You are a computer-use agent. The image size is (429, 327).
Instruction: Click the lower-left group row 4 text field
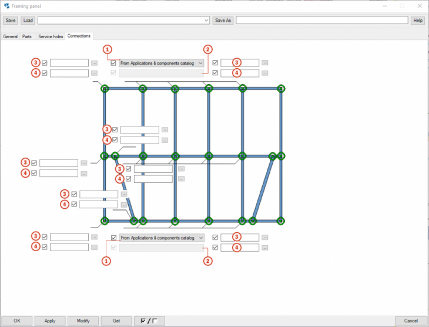tap(69, 247)
